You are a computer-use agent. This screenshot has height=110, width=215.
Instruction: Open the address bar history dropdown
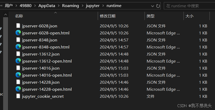pyautogui.click(x=152, y=6)
